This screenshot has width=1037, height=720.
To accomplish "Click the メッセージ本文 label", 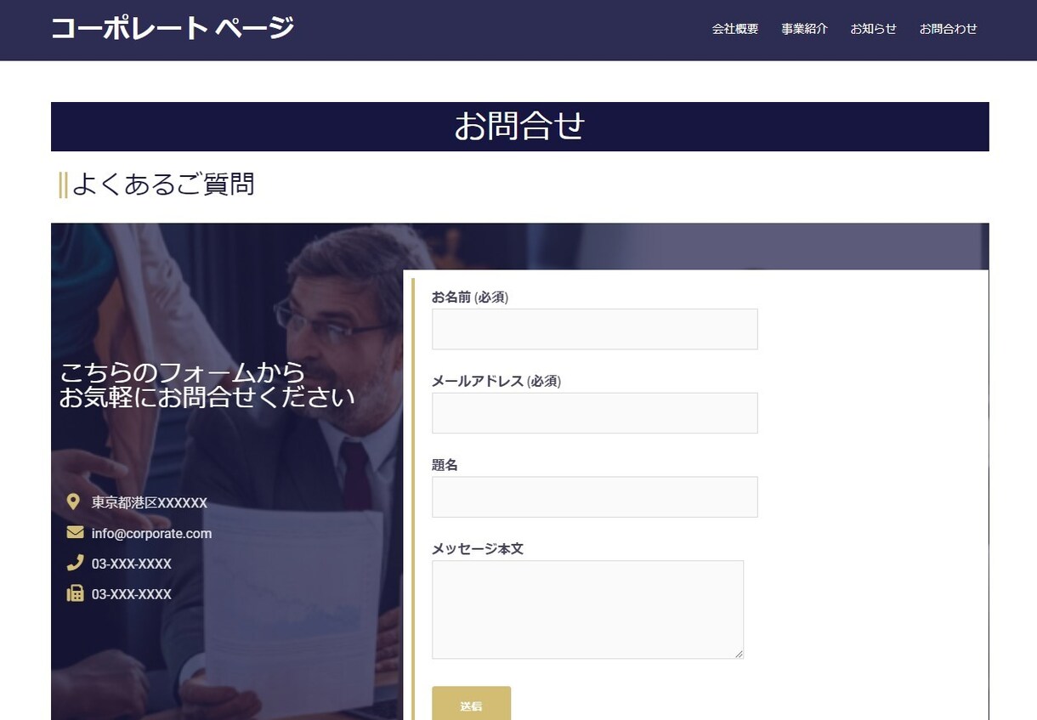I will pyautogui.click(x=478, y=549).
